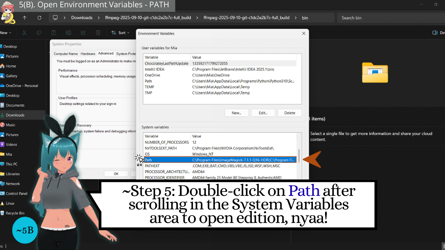Click OK in System Properties window
This screenshot has height=250, width=445.
(116, 174)
